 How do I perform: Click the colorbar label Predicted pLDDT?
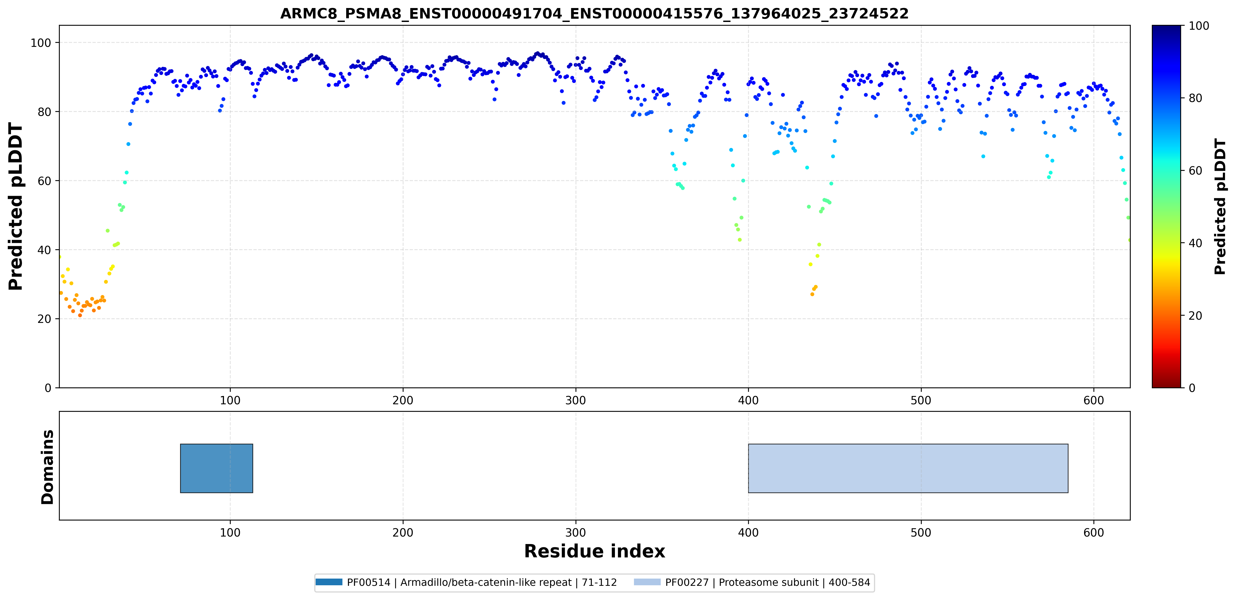1220,206
